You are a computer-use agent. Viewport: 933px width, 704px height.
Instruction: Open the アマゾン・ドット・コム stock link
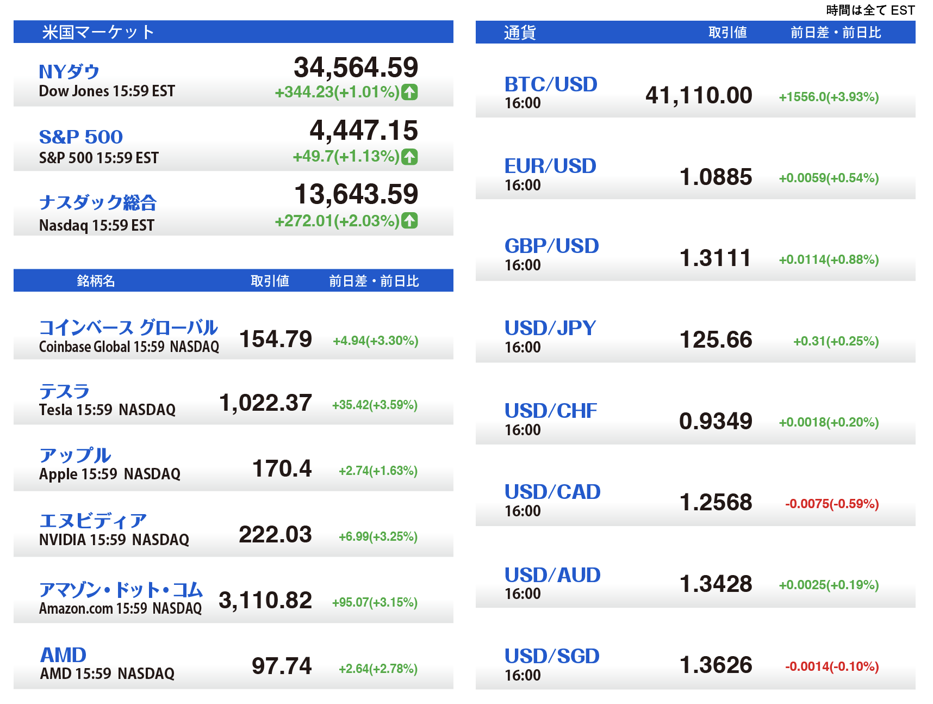[x=121, y=590]
